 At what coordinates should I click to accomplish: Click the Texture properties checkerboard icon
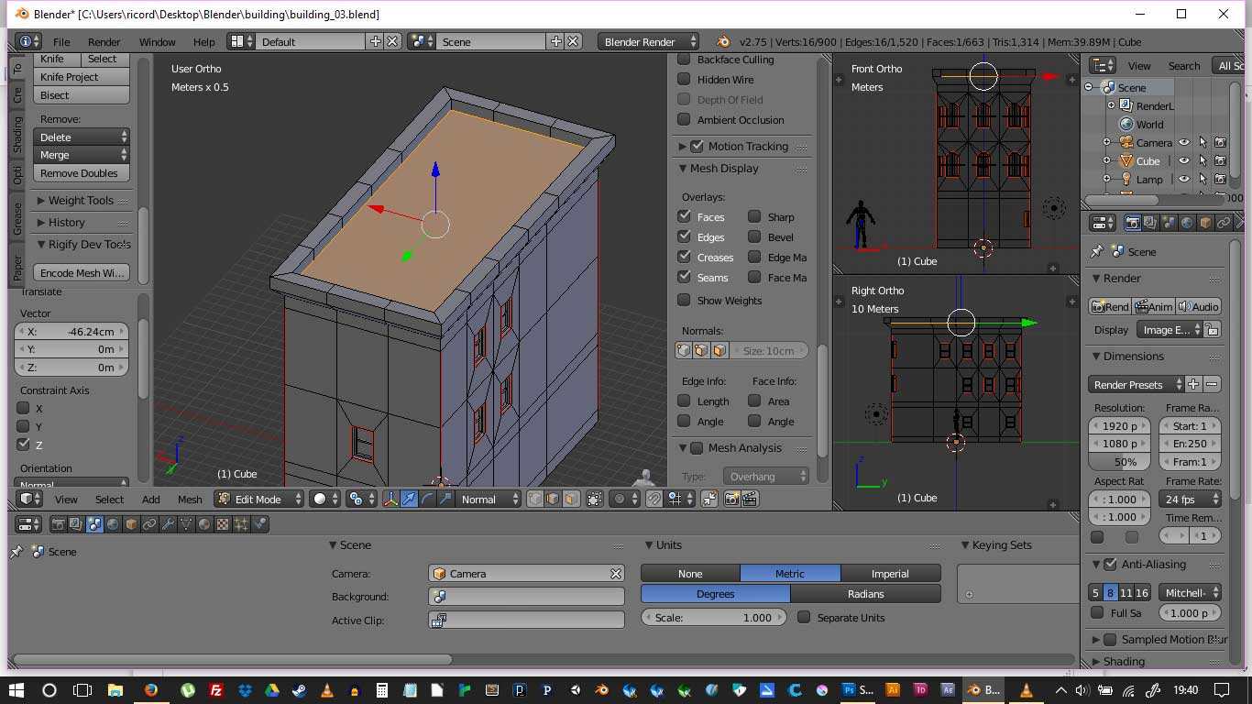(x=223, y=524)
